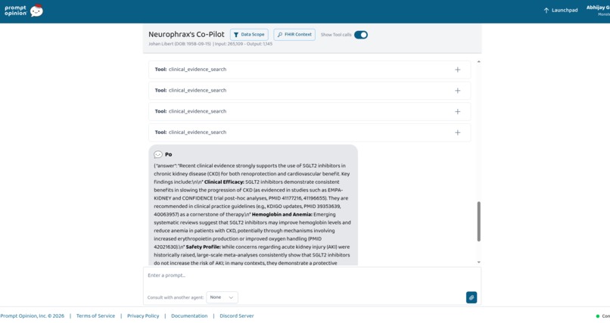This screenshot has height=323, width=610.
Task: Click the scroll down arrow of chat
Action: [478, 262]
